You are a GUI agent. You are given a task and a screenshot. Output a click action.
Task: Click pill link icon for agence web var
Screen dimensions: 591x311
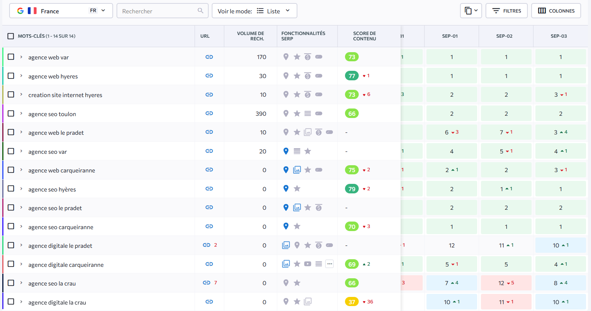tap(319, 57)
